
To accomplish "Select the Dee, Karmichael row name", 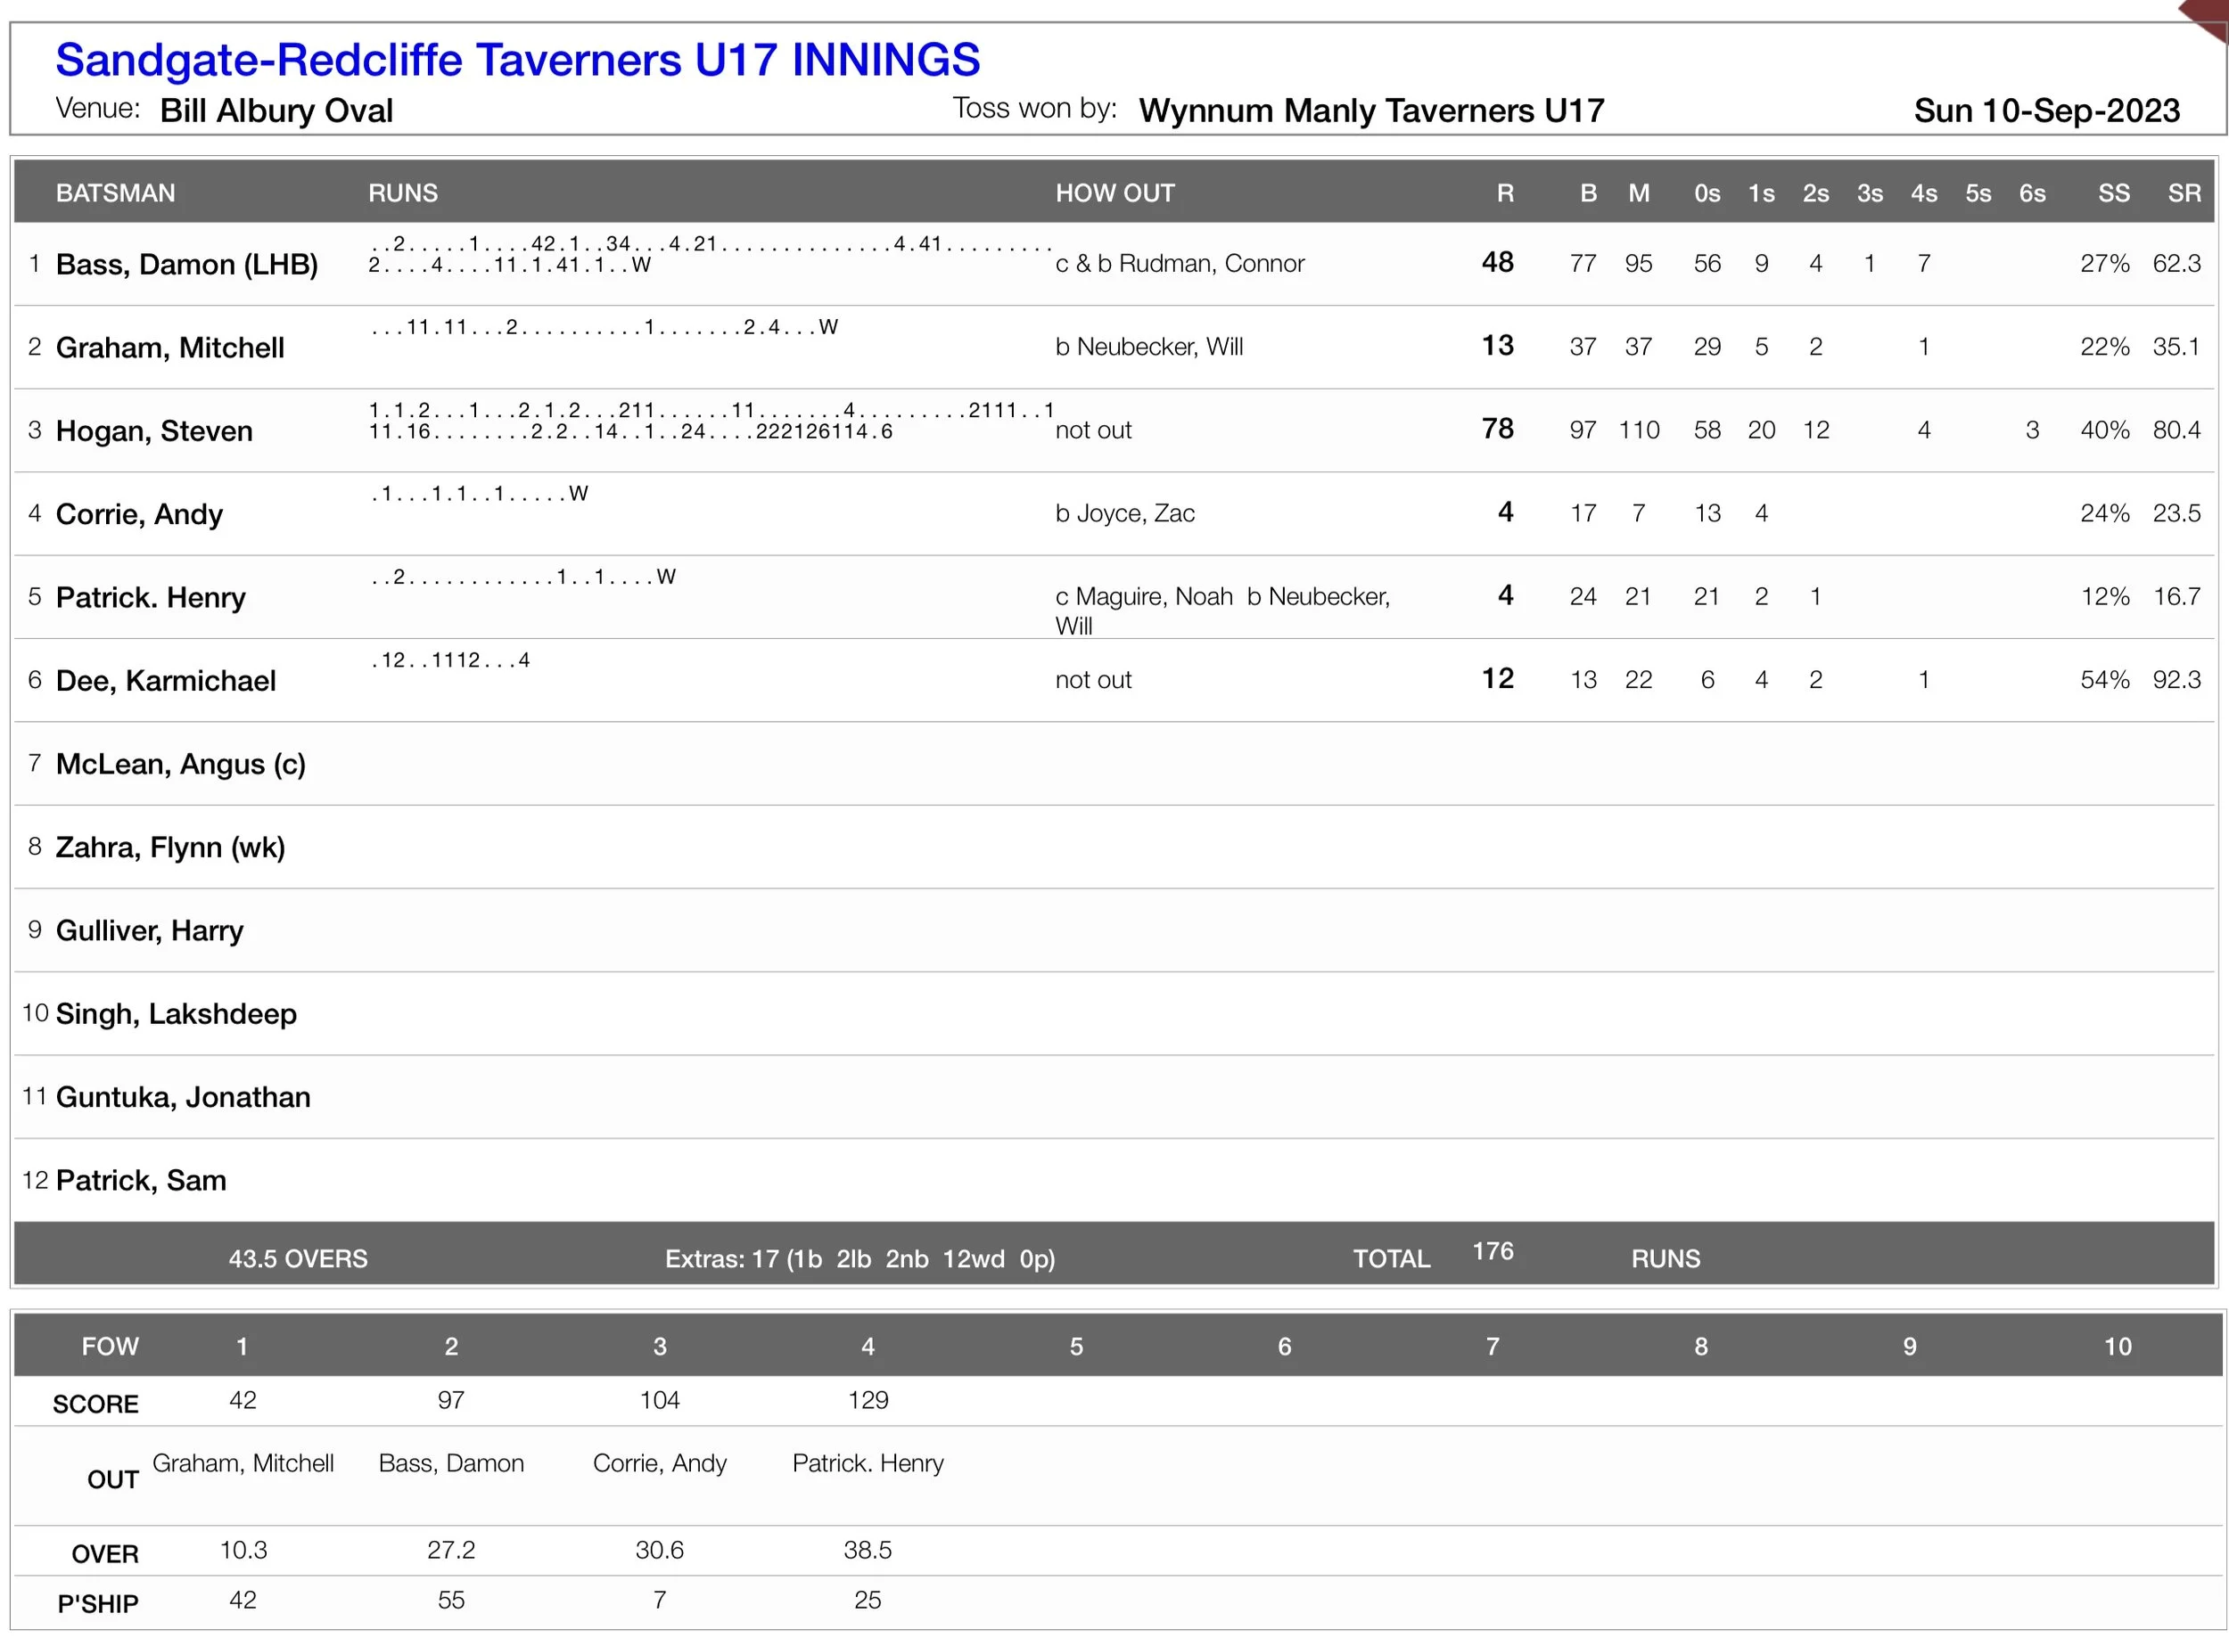I will pos(166,681).
